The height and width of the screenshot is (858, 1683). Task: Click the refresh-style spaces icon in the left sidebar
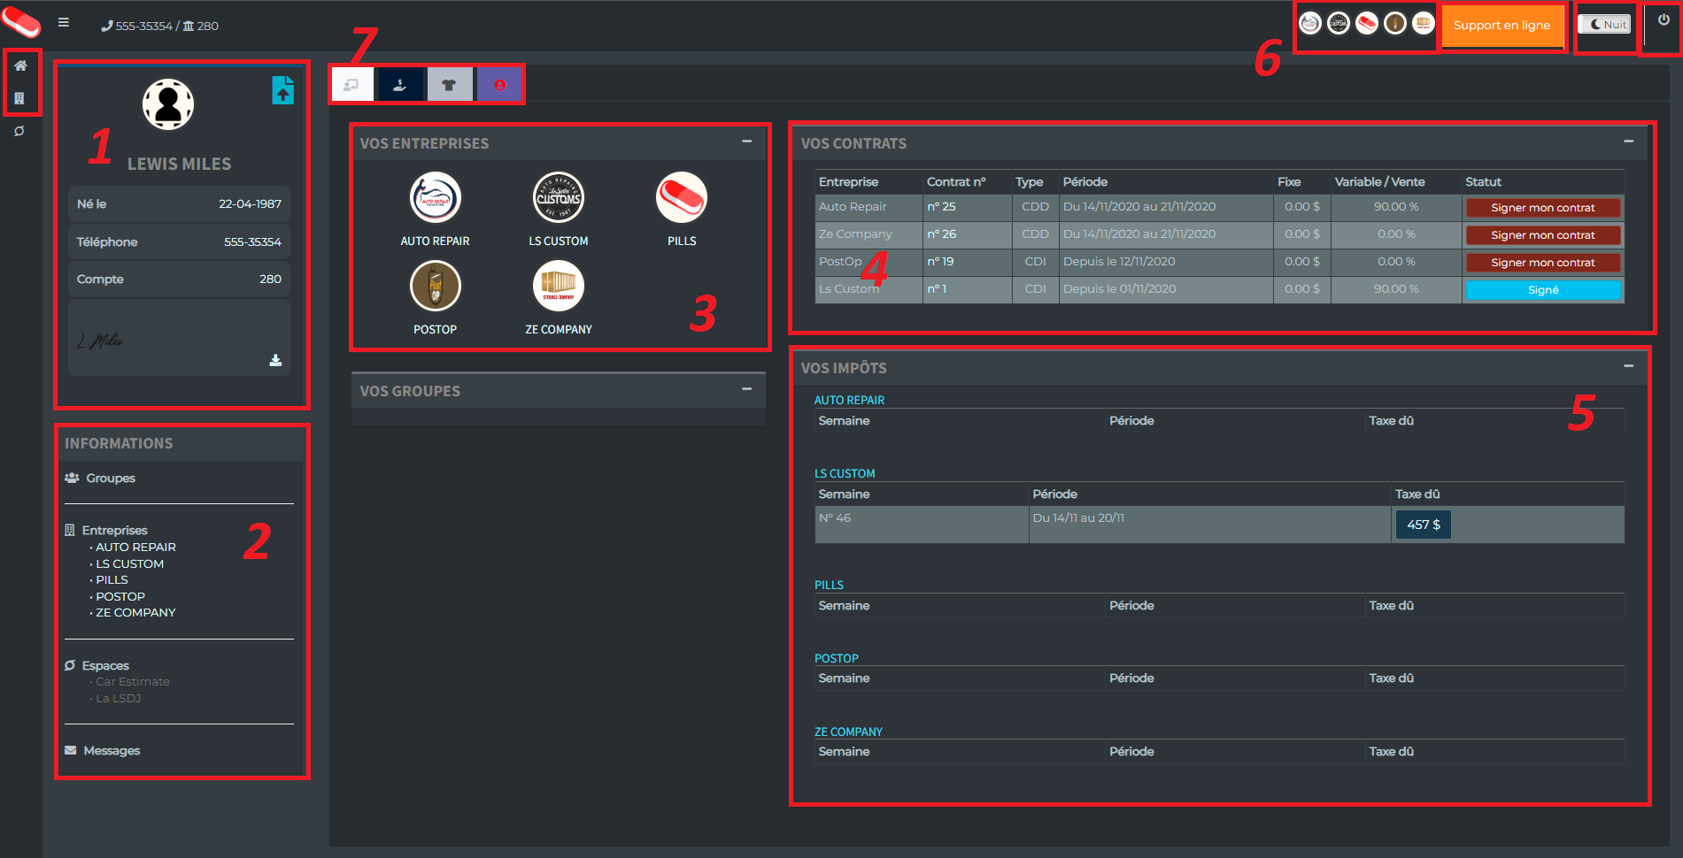pyautogui.click(x=19, y=131)
